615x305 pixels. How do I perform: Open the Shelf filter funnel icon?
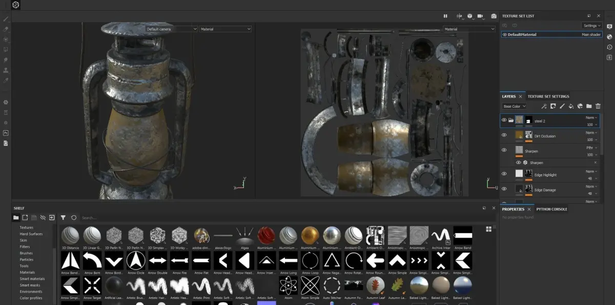[63, 217]
